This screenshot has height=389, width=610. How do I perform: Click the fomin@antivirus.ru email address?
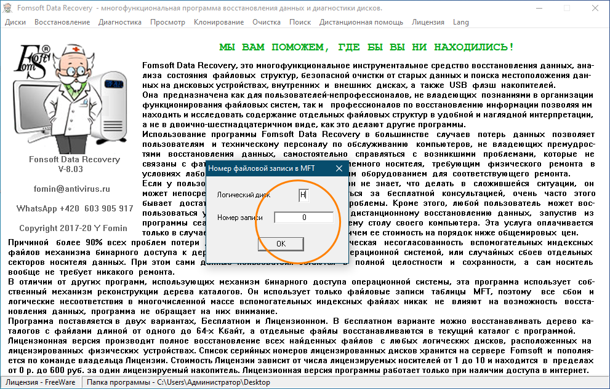(x=71, y=189)
